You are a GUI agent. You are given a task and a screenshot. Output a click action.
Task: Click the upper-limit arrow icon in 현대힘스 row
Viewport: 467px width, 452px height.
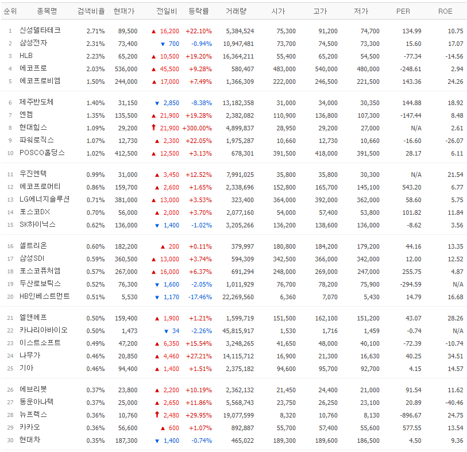click(x=154, y=128)
